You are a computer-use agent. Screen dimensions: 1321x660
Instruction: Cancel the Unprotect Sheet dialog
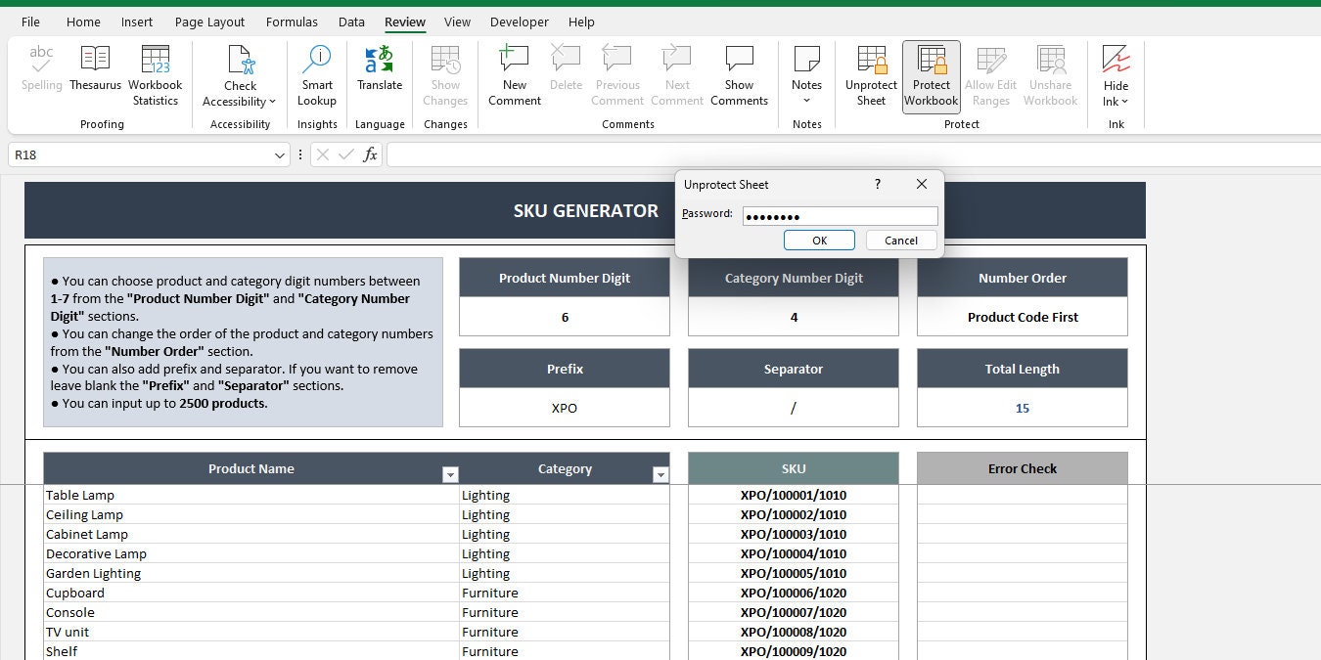(x=899, y=240)
